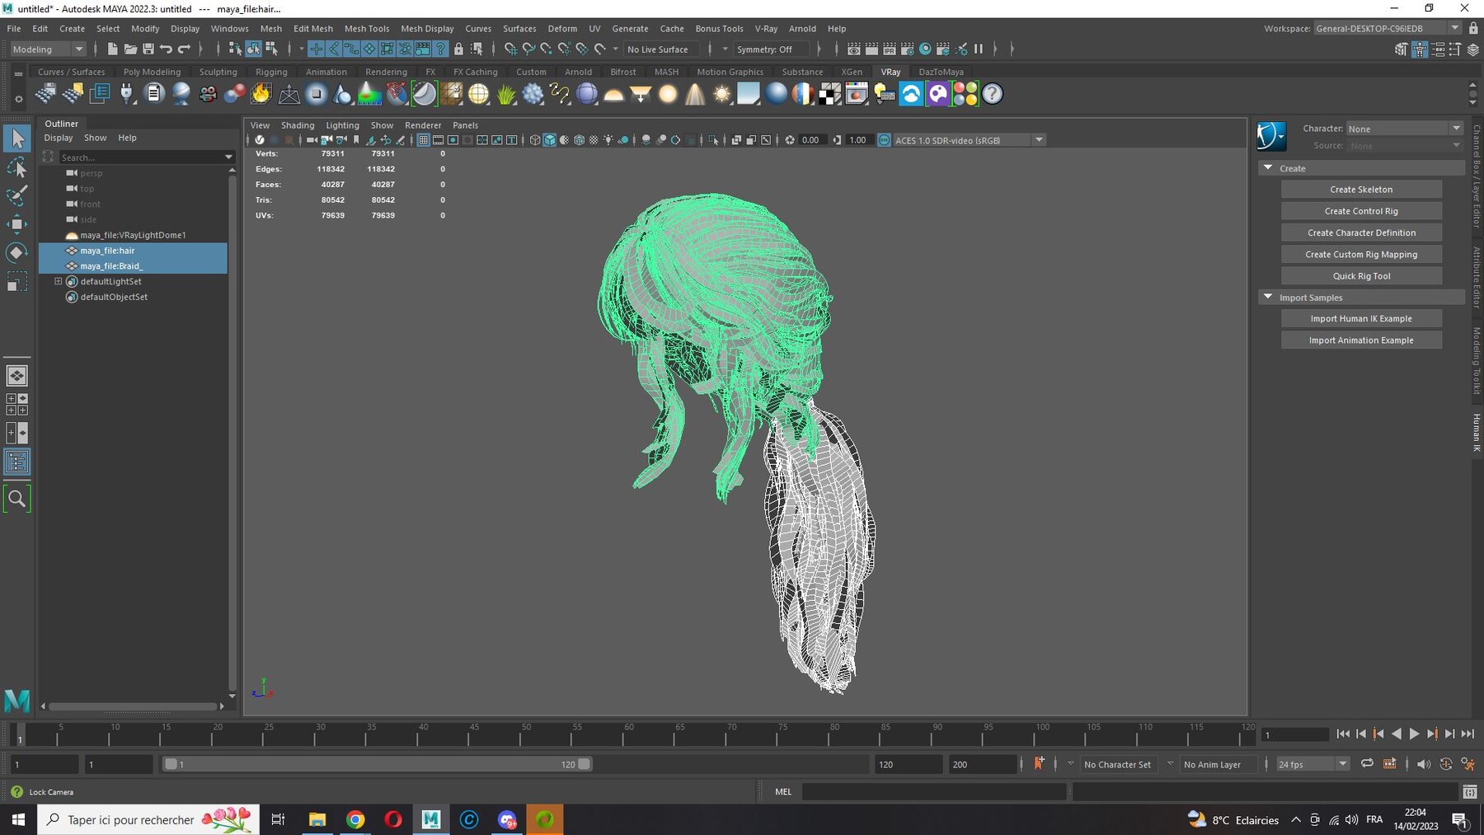Click the V-Ray help question mark shelf icon
The image size is (1484, 835).
(993, 94)
